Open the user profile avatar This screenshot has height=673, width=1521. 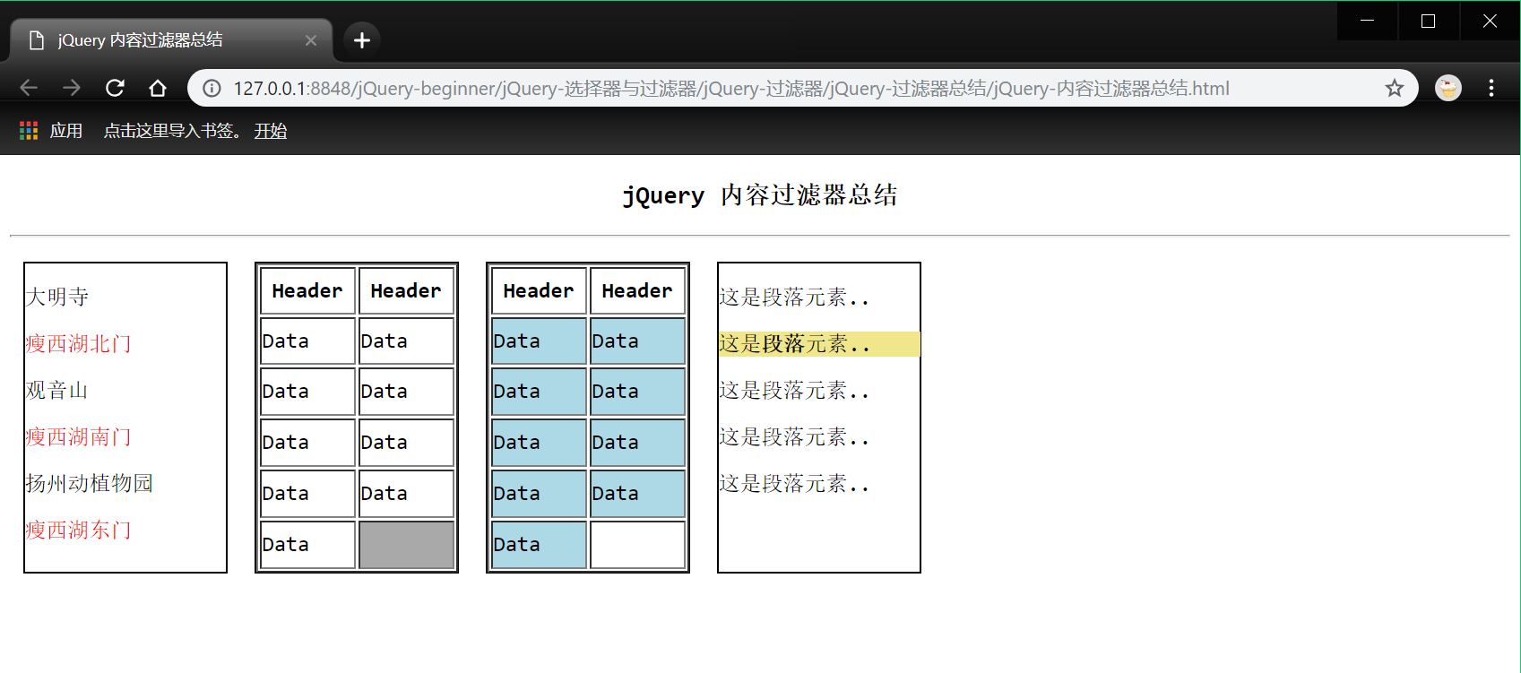coord(1448,88)
